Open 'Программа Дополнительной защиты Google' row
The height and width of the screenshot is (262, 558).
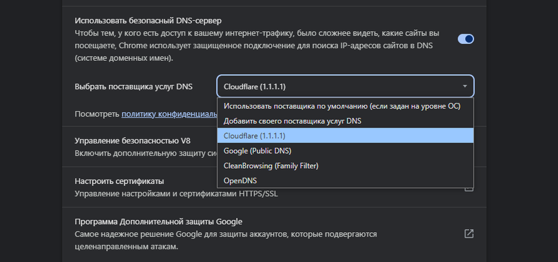pos(158,221)
